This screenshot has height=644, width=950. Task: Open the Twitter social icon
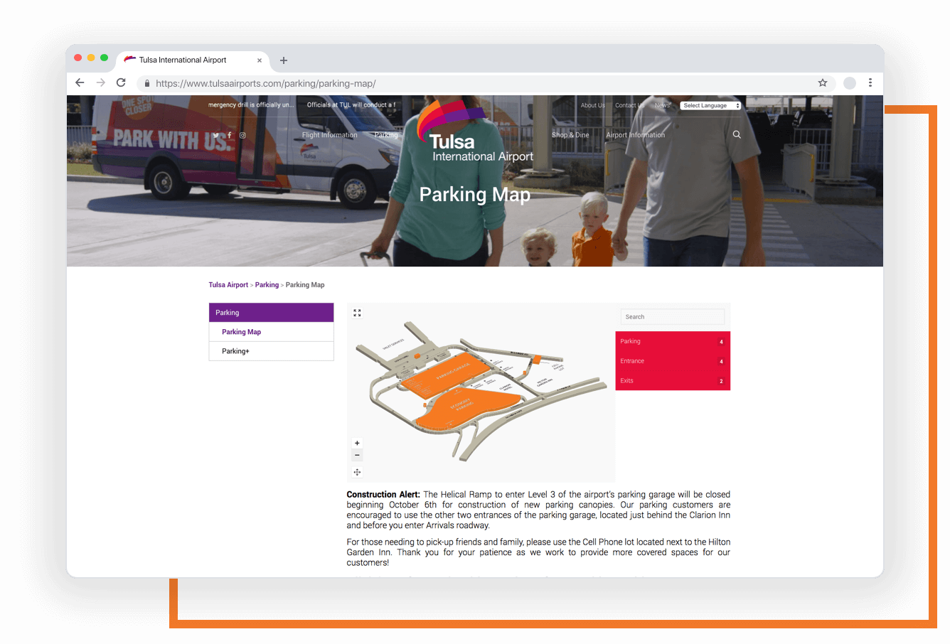[x=216, y=135]
